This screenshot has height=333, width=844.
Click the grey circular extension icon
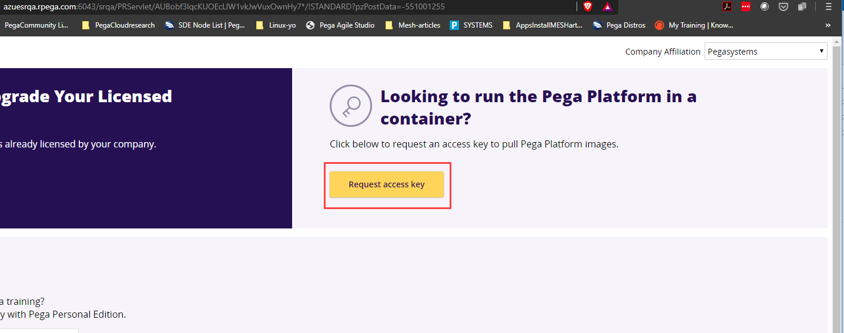click(x=765, y=6)
